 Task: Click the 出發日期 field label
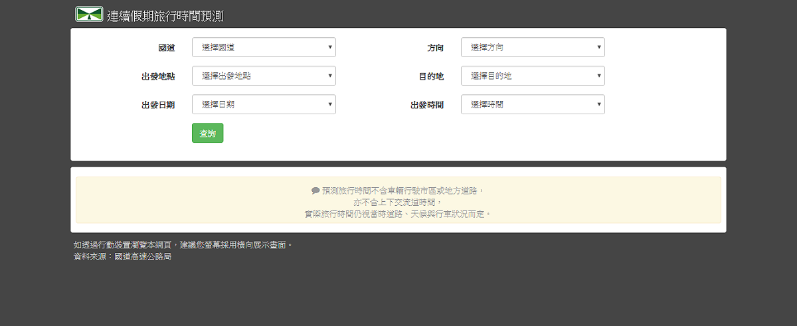158,105
